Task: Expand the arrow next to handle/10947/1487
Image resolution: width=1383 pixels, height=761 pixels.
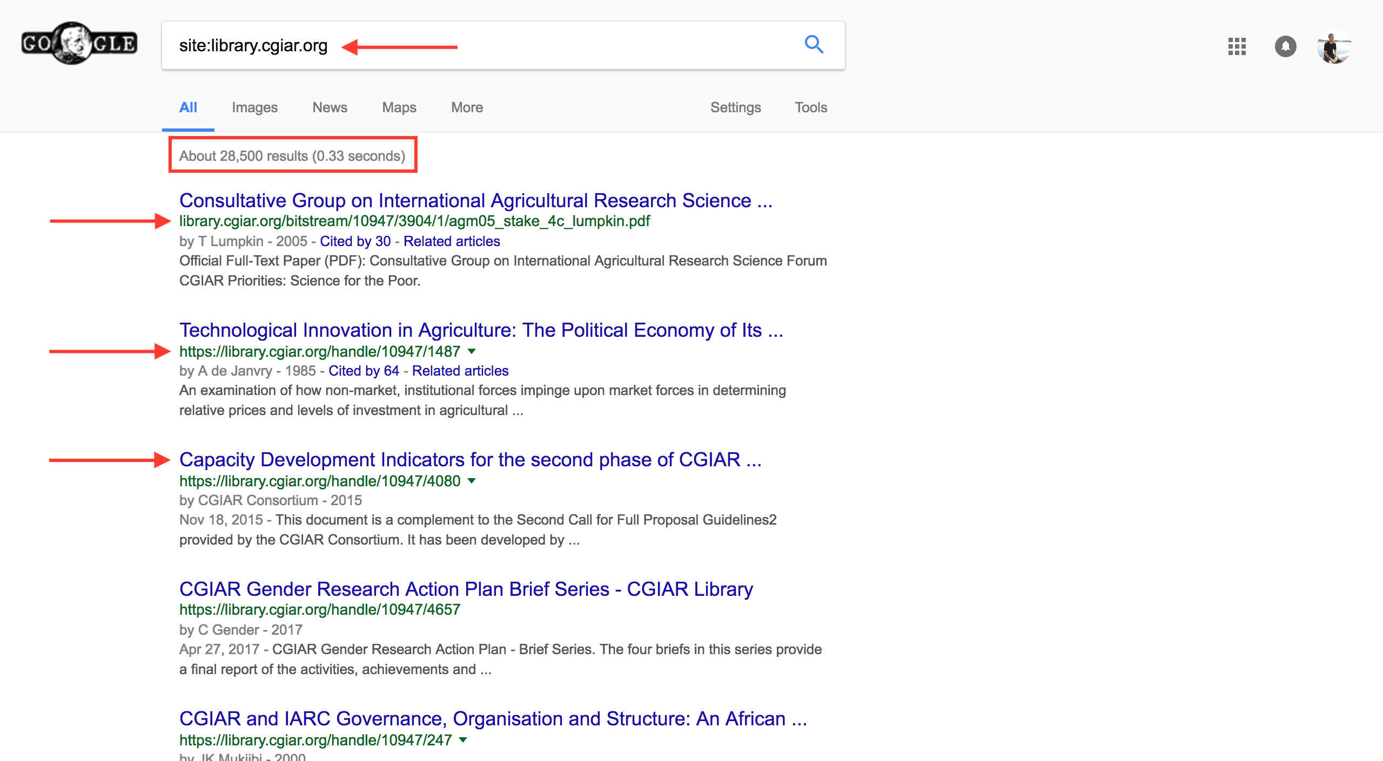Action: (x=472, y=351)
